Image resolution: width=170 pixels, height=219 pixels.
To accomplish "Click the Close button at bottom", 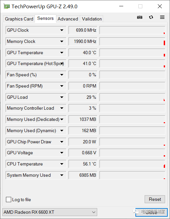I will coord(152,212).
